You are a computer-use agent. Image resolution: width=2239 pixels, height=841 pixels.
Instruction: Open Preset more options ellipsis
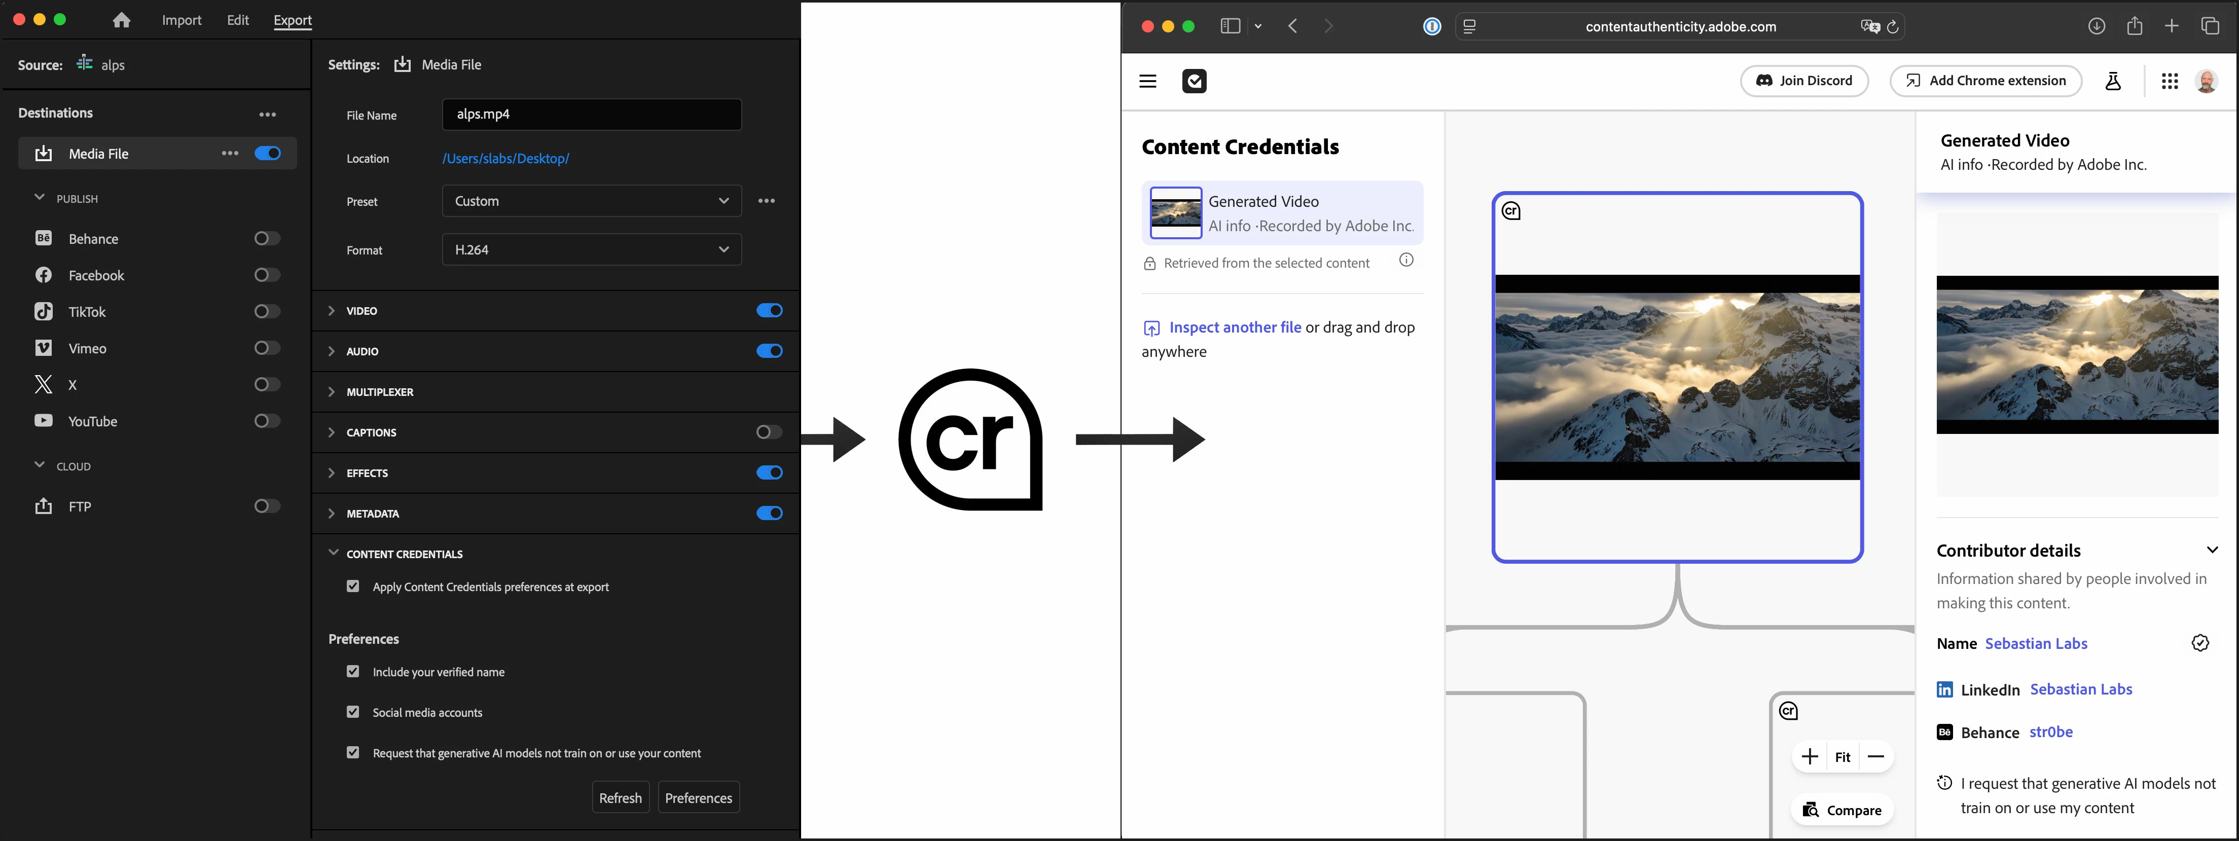[766, 201]
